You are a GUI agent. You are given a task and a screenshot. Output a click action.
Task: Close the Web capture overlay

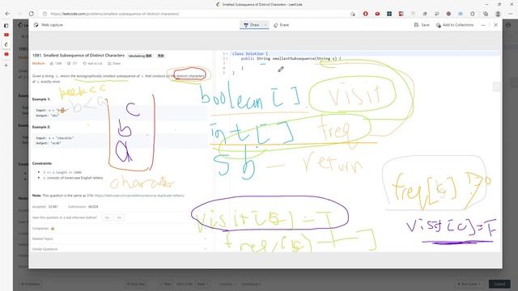[495, 25]
